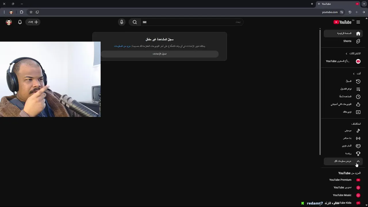Image resolution: width=368 pixels, height=207 pixels.
Task: Open a new tab with plus
Action: pos(312,4)
